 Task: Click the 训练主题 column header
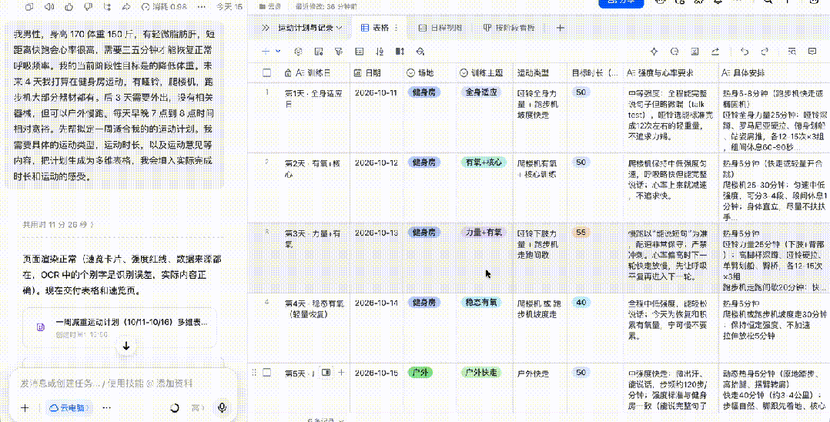tap(484, 73)
